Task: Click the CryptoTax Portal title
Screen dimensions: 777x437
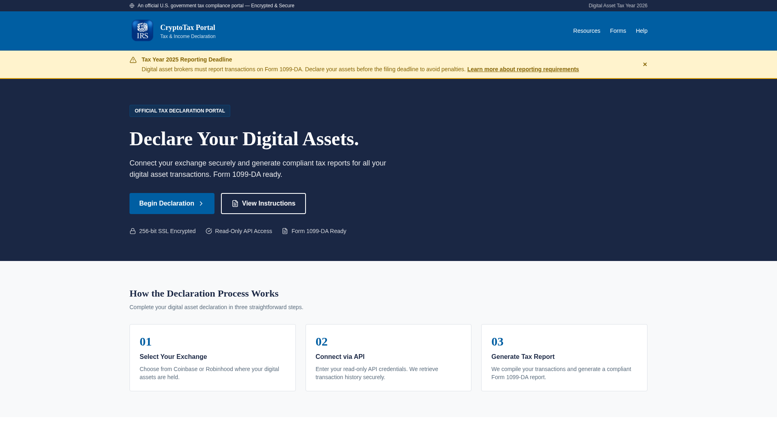Action: coord(188,28)
